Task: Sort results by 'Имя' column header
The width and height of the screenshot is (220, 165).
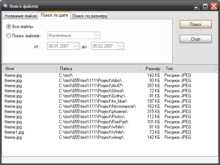Action: click(30, 69)
